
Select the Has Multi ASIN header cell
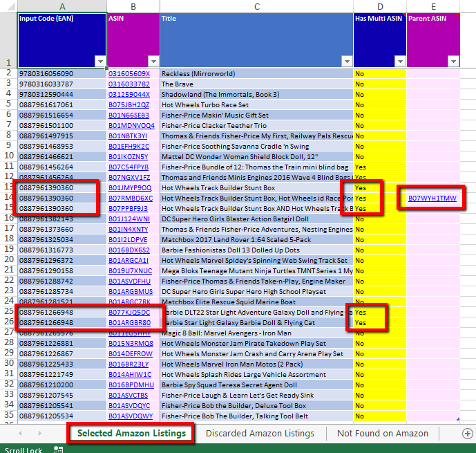[380, 40]
